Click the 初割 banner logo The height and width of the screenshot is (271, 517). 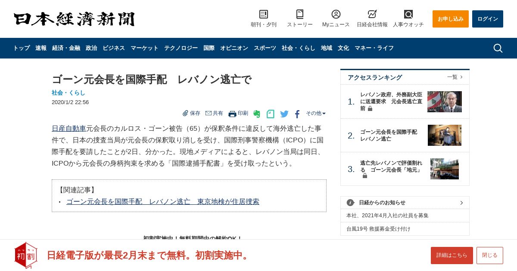(26, 255)
